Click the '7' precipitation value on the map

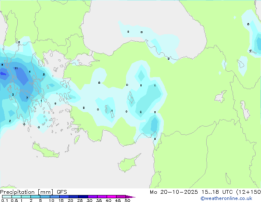click(x=27, y=98)
